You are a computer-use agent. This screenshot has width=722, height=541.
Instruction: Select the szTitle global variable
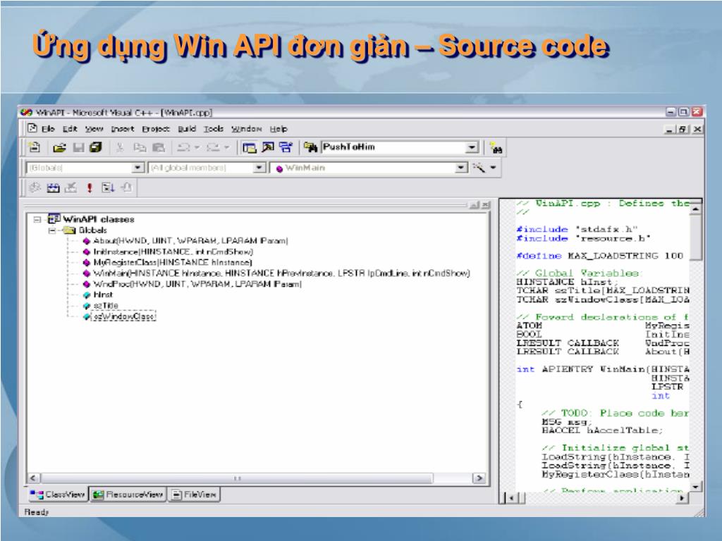click(x=106, y=306)
